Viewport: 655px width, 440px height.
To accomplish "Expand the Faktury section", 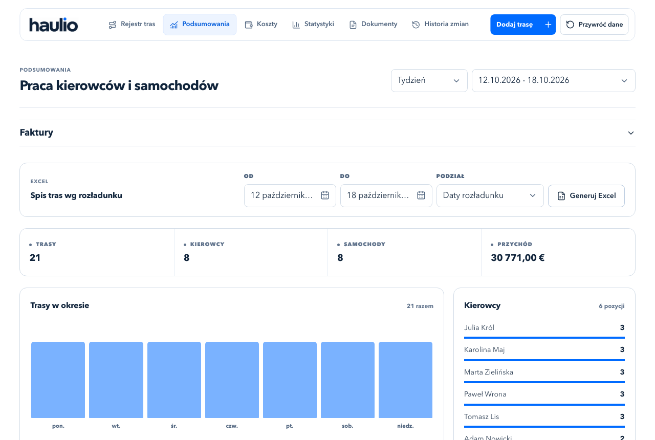I will pyautogui.click(x=327, y=133).
